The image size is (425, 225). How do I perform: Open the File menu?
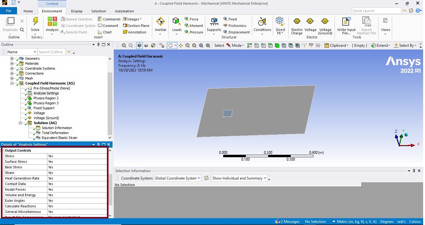pyautogui.click(x=9, y=11)
